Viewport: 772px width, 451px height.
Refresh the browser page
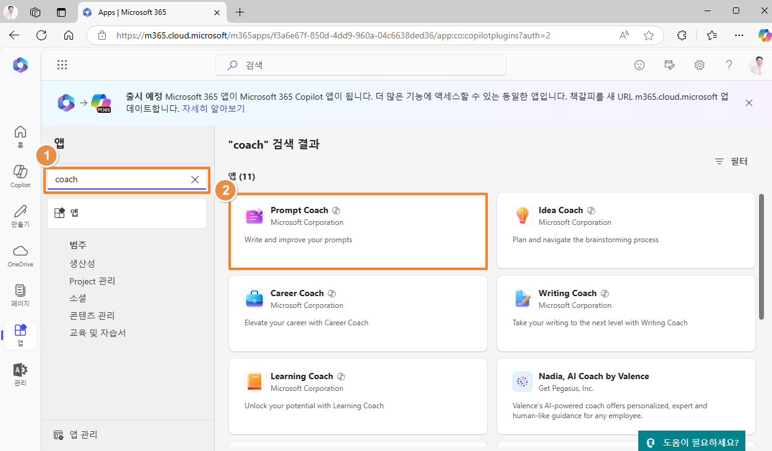41,35
